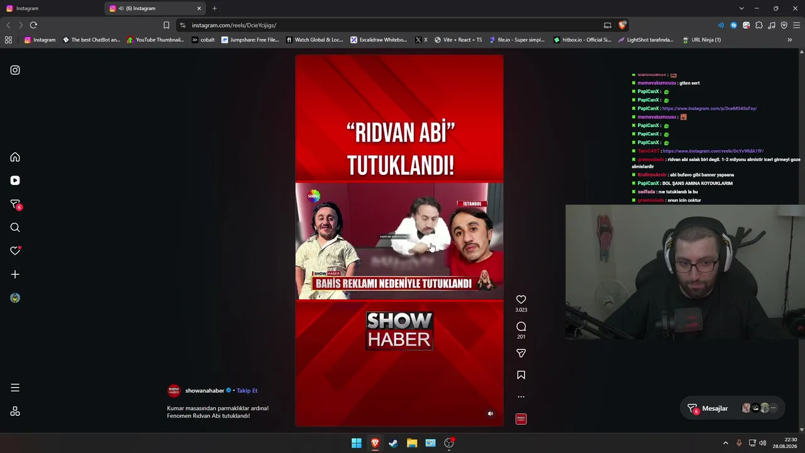Create a new post with plus icon
This screenshot has width=805, height=453.
pos(15,274)
